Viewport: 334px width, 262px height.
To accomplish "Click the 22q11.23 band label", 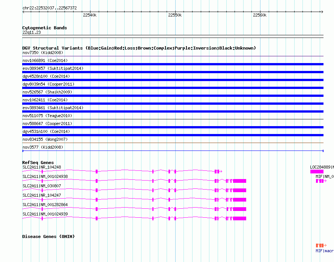I will pos(32,32).
